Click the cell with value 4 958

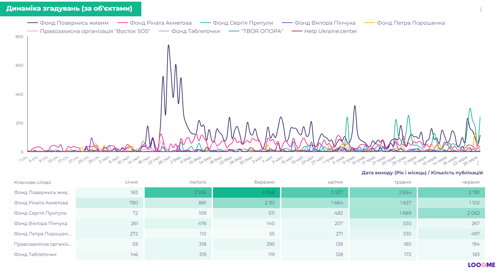(247, 192)
